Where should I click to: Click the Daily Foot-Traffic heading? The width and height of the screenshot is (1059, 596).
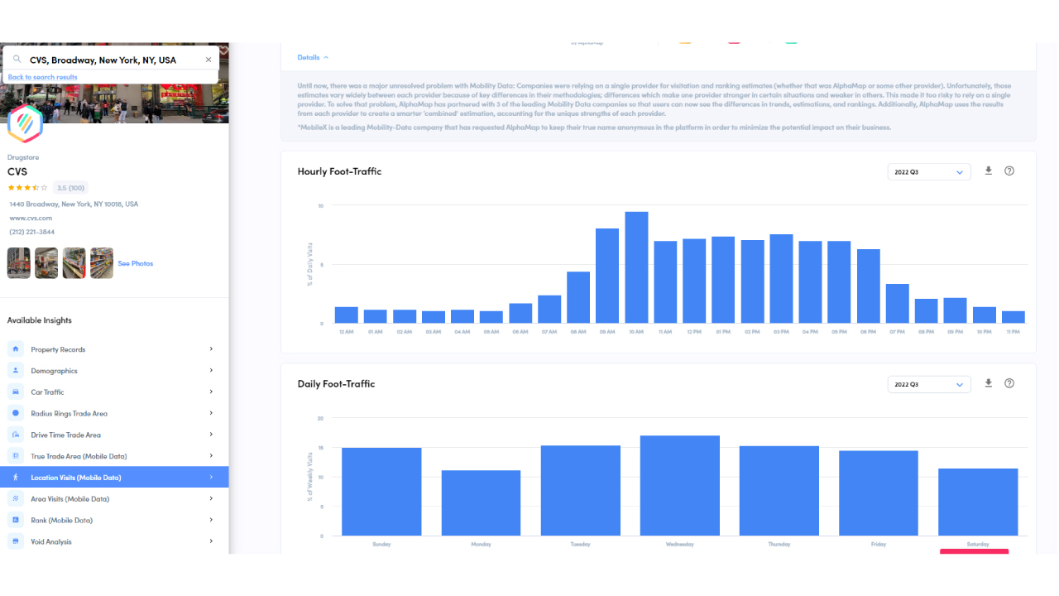pos(336,384)
